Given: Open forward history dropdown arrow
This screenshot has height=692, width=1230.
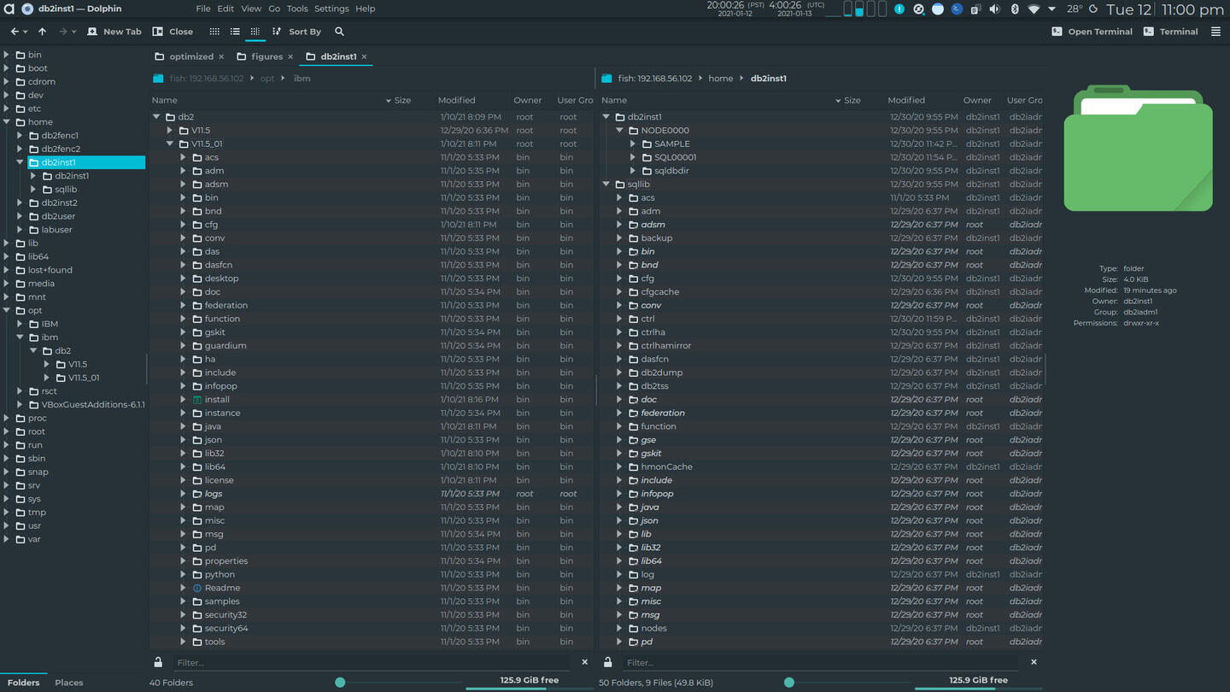Looking at the screenshot, I should pyautogui.click(x=74, y=32).
